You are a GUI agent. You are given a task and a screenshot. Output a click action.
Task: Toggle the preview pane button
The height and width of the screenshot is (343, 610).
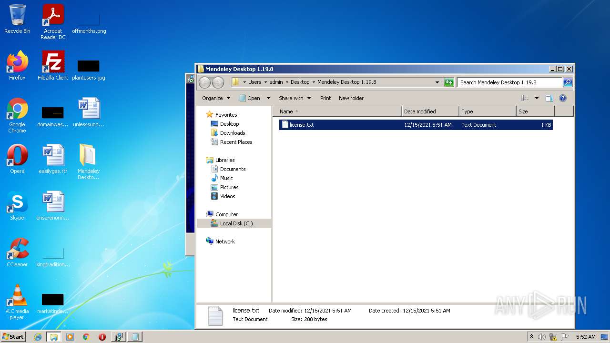point(549,98)
